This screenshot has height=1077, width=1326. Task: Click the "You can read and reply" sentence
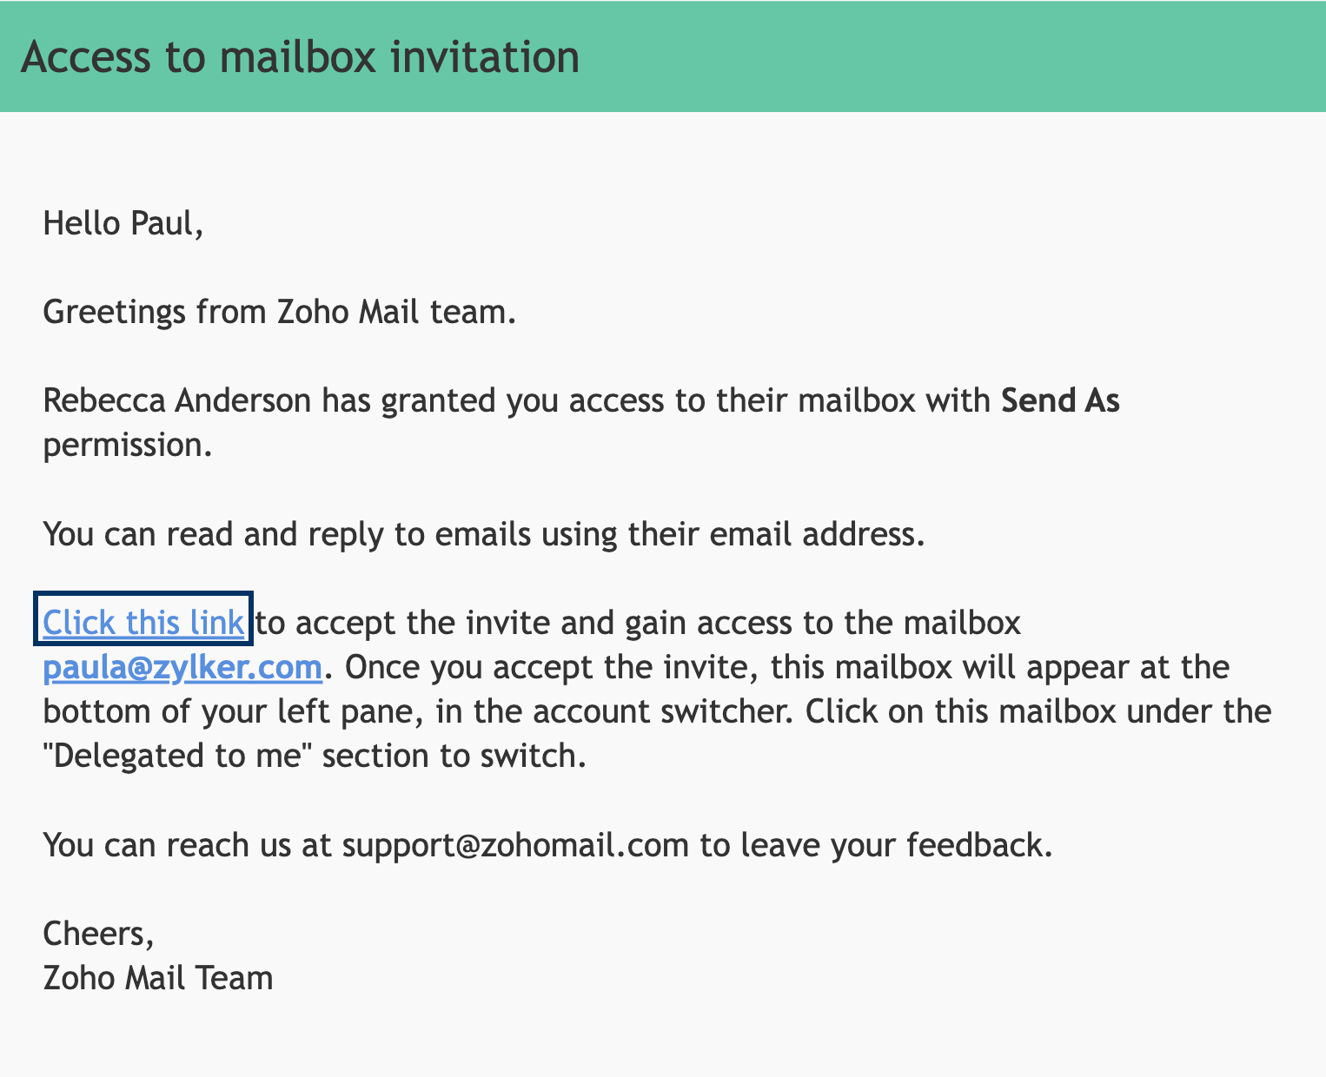tap(482, 534)
